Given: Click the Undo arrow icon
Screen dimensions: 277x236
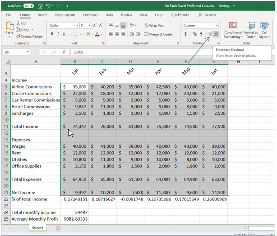Looking at the screenshot, I should pyautogui.click(x=48, y=6).
